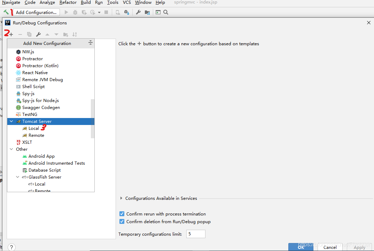The image size is (374, 251).
Task: Click the Sort Configurations alphabetically icon
Action: pos(75,34)
